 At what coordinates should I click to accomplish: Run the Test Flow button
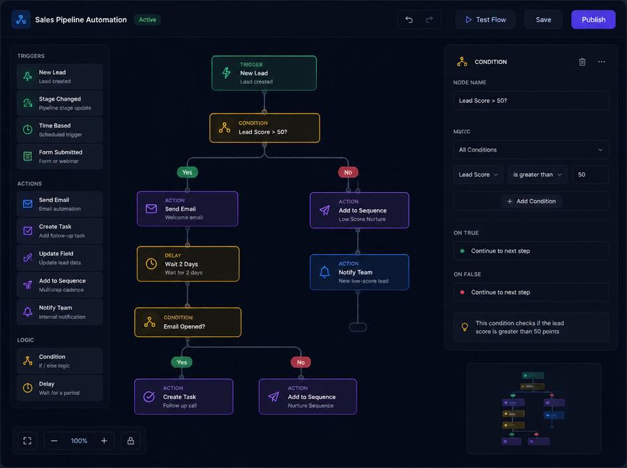point(485,20)
